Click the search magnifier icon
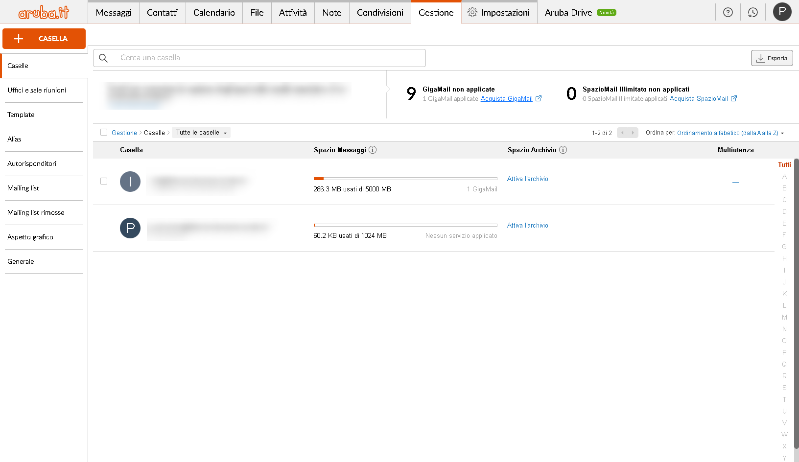 pos(103,58)
